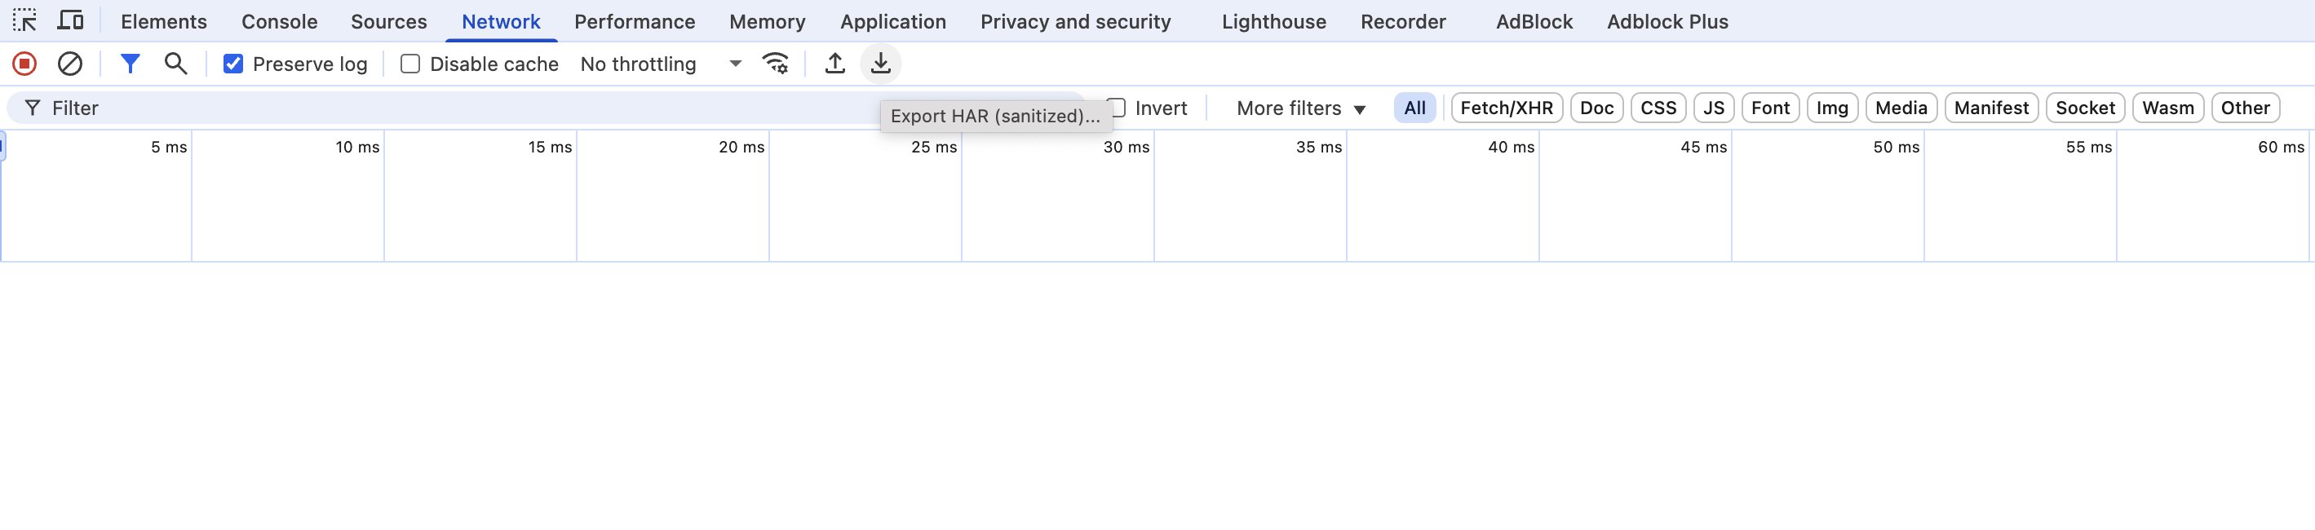Clear the network log
Image resolution: width=2315 pixels, height=530 pixels.
[x=70, y=64]
